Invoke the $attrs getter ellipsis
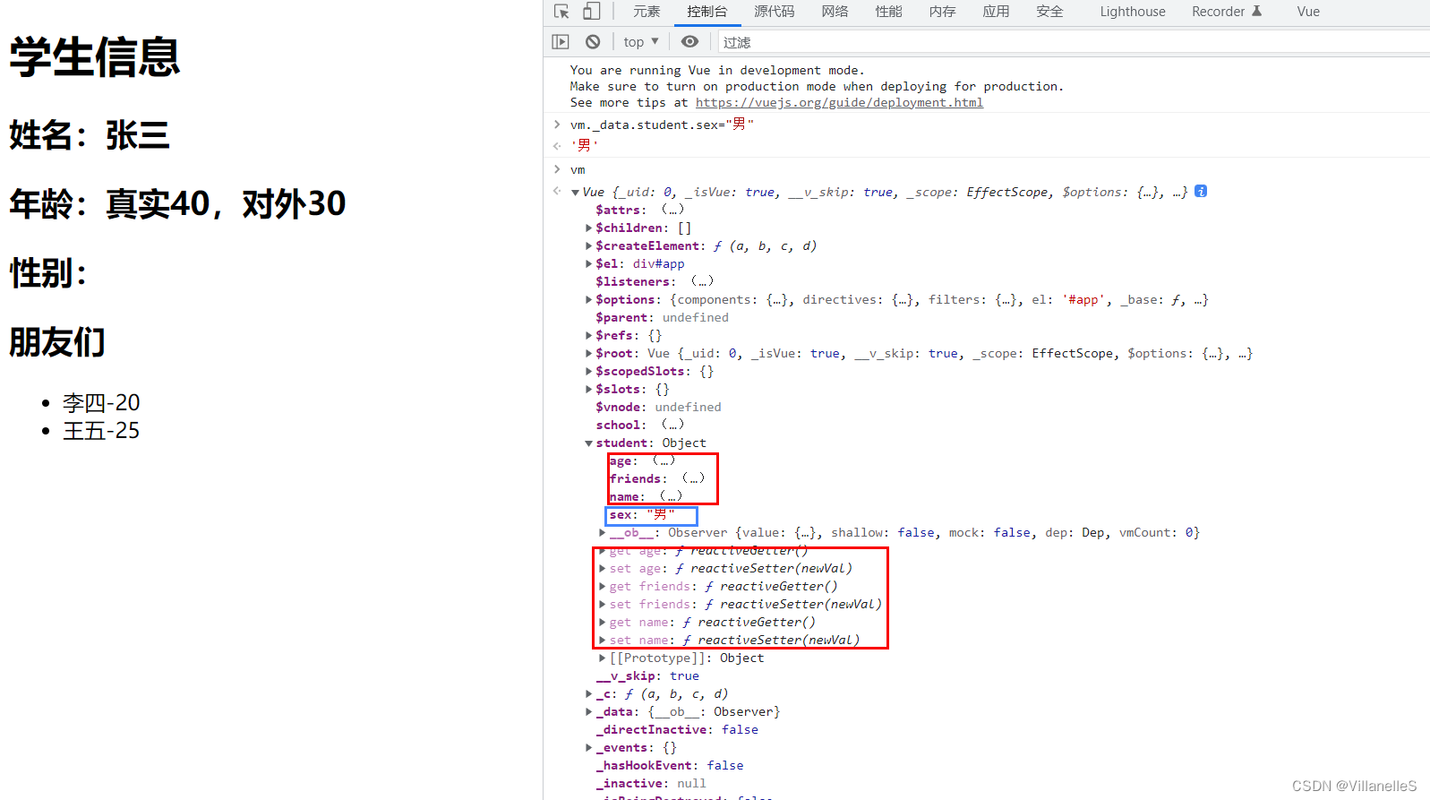Viewport: 1430px width, 800px height. [672, 210]
